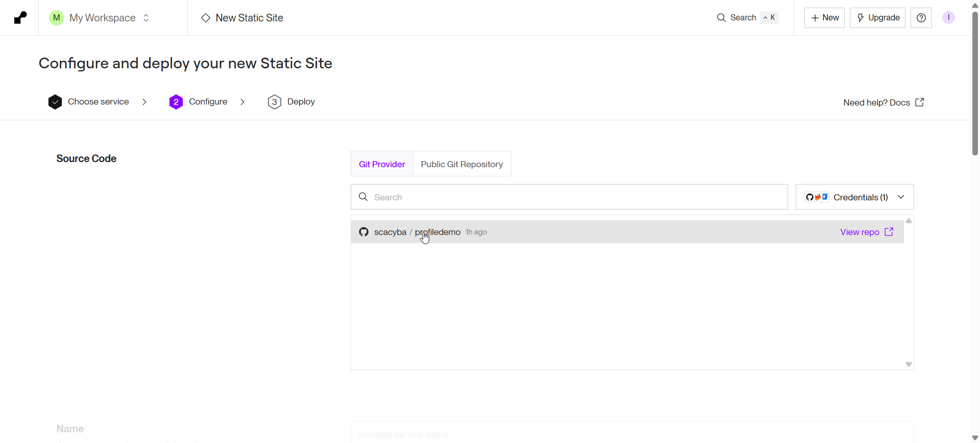Click the user avatar icon
Image resolution: width=980 pixels, height=443 pixels.
[x=948, y=18]
